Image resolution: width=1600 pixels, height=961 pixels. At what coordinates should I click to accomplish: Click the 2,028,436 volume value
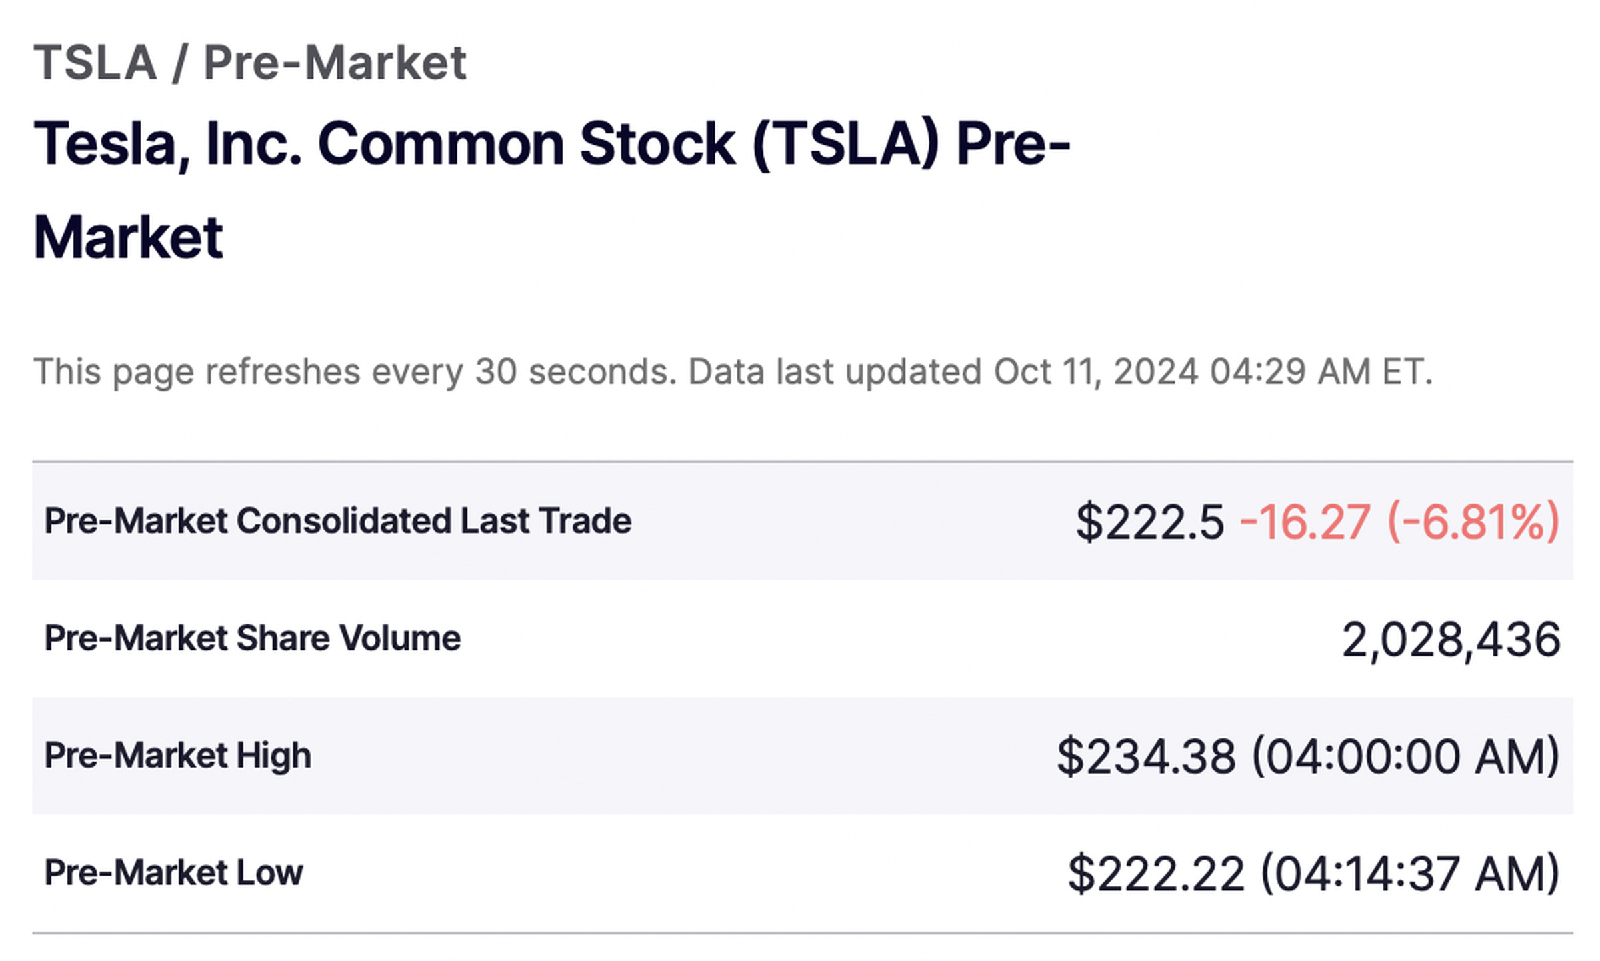pyautogui.click(x=1451, y=640)
